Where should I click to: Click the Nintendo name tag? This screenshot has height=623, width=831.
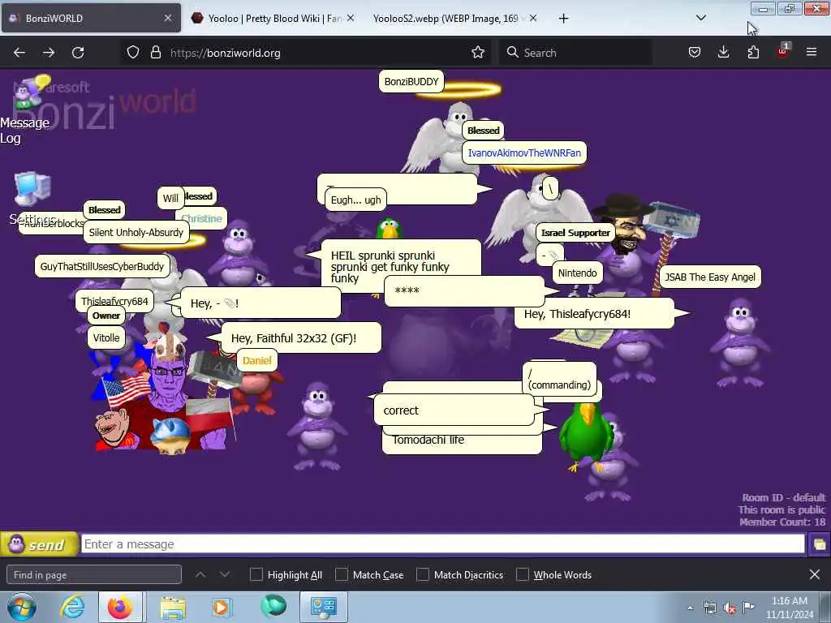577,273
